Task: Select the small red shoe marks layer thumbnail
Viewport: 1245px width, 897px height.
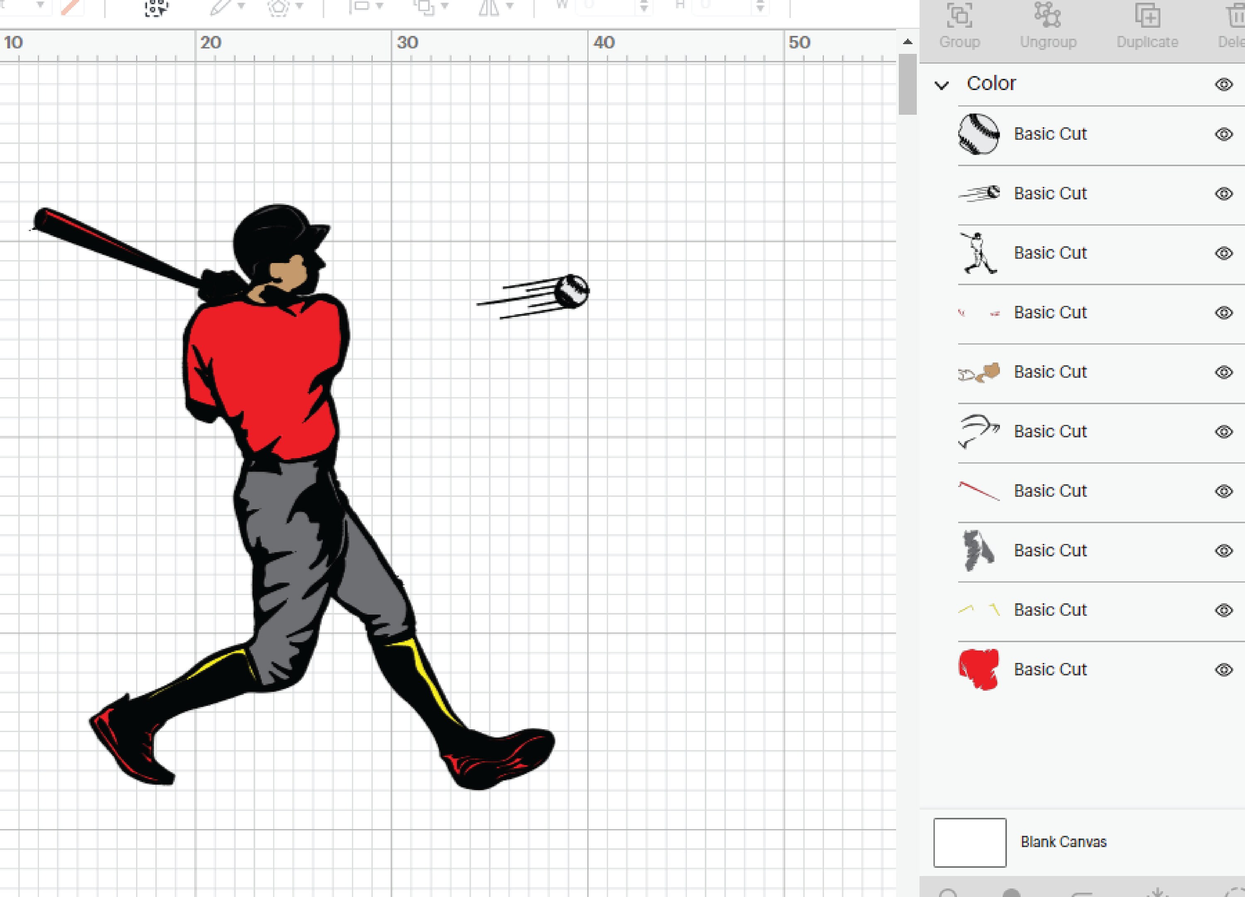Action: [979, 312]
